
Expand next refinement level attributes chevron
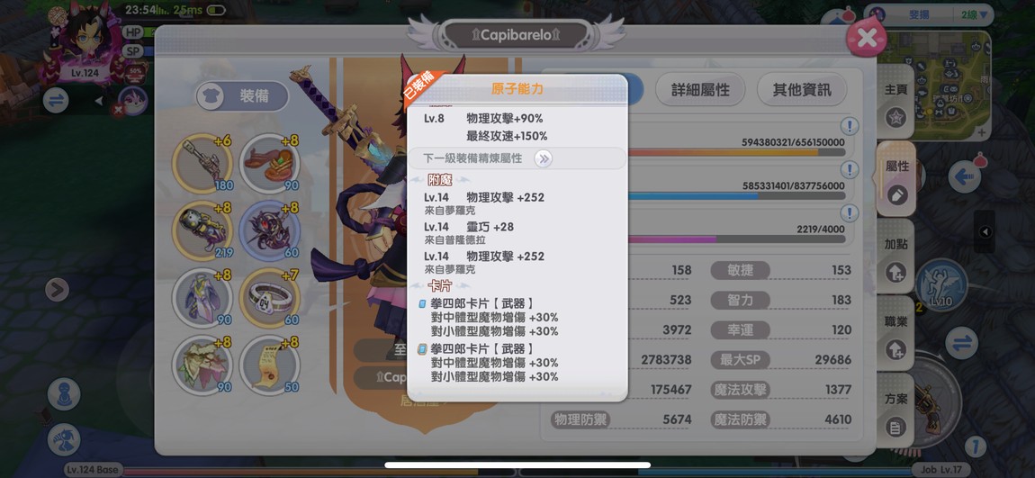tap(544, 158)
